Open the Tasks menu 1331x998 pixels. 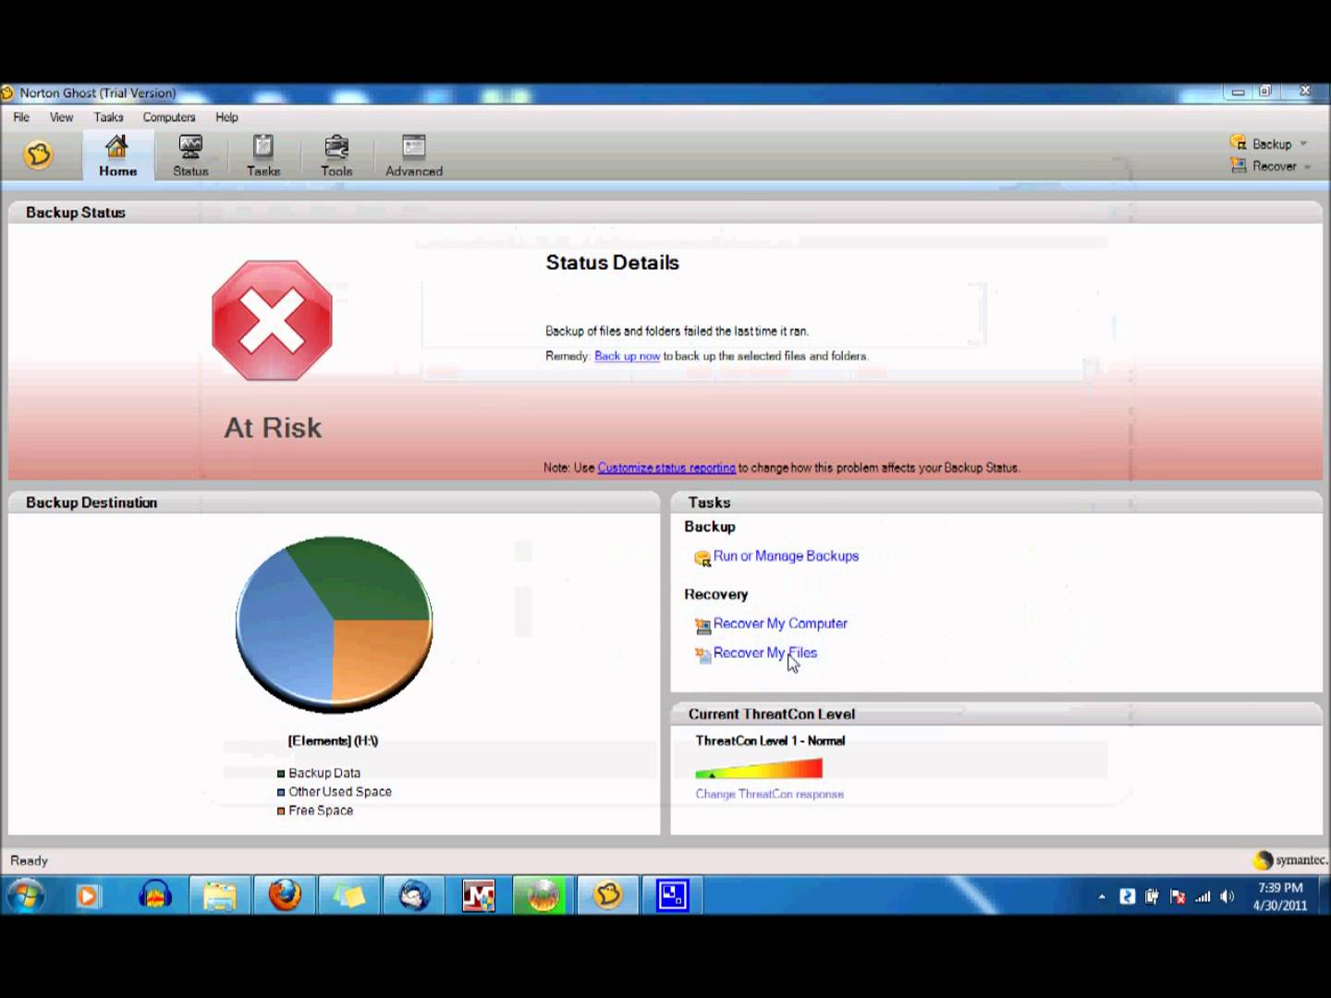(x=108, y=117)
